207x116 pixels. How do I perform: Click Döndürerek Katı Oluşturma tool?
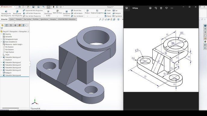click(17, 14)
